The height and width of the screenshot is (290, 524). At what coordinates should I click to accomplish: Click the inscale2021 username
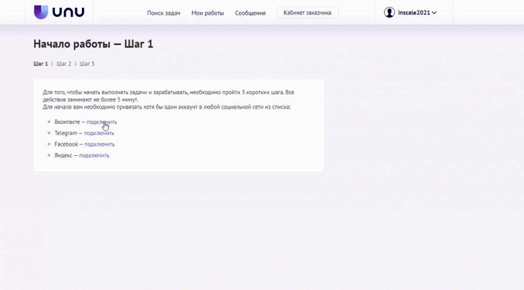(414, 13)
